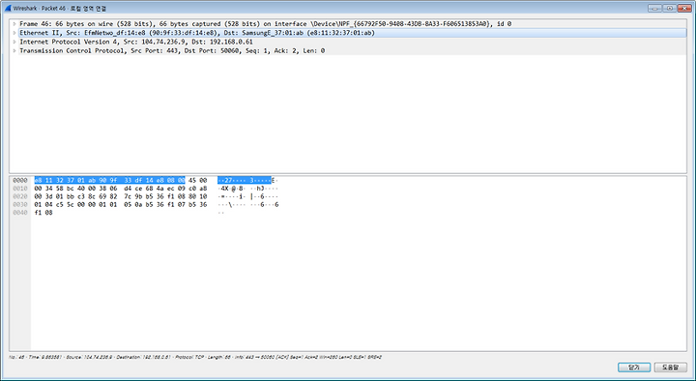Click hex row starting 00 34 58 bc

pos(121,189)
